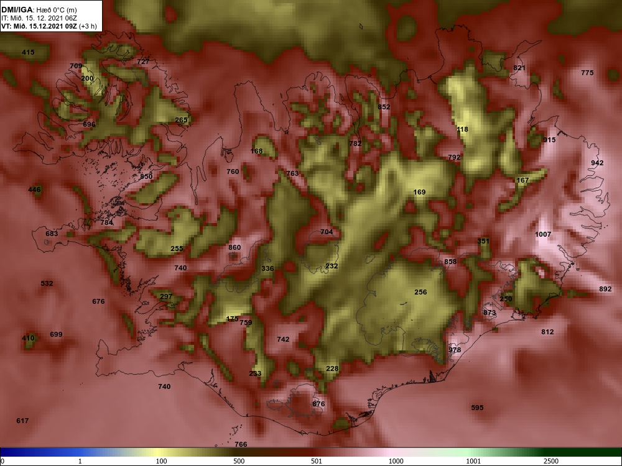Click the 1001 label on the color scale
Screen dimensions: 622x466
[473, 461]
